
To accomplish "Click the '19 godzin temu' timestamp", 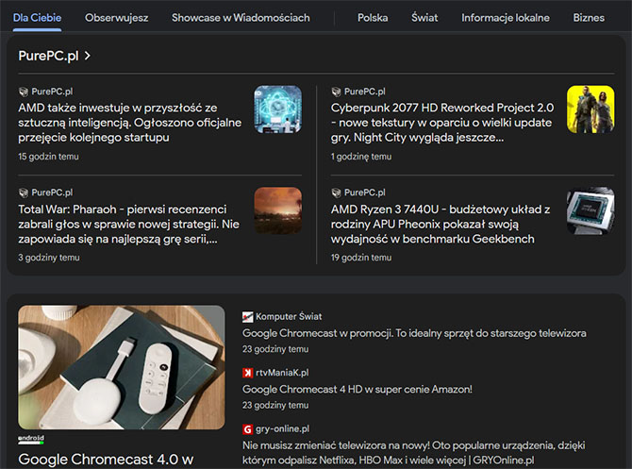I will coord(361,258).
